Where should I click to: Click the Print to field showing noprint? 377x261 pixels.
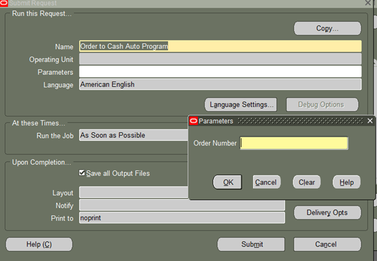point(182,218)
